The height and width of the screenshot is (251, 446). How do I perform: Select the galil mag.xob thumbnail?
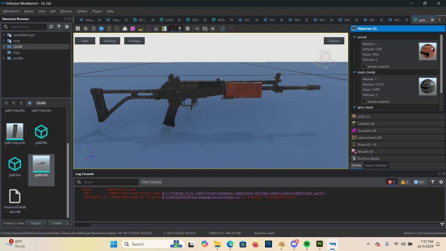click(15, 132)
